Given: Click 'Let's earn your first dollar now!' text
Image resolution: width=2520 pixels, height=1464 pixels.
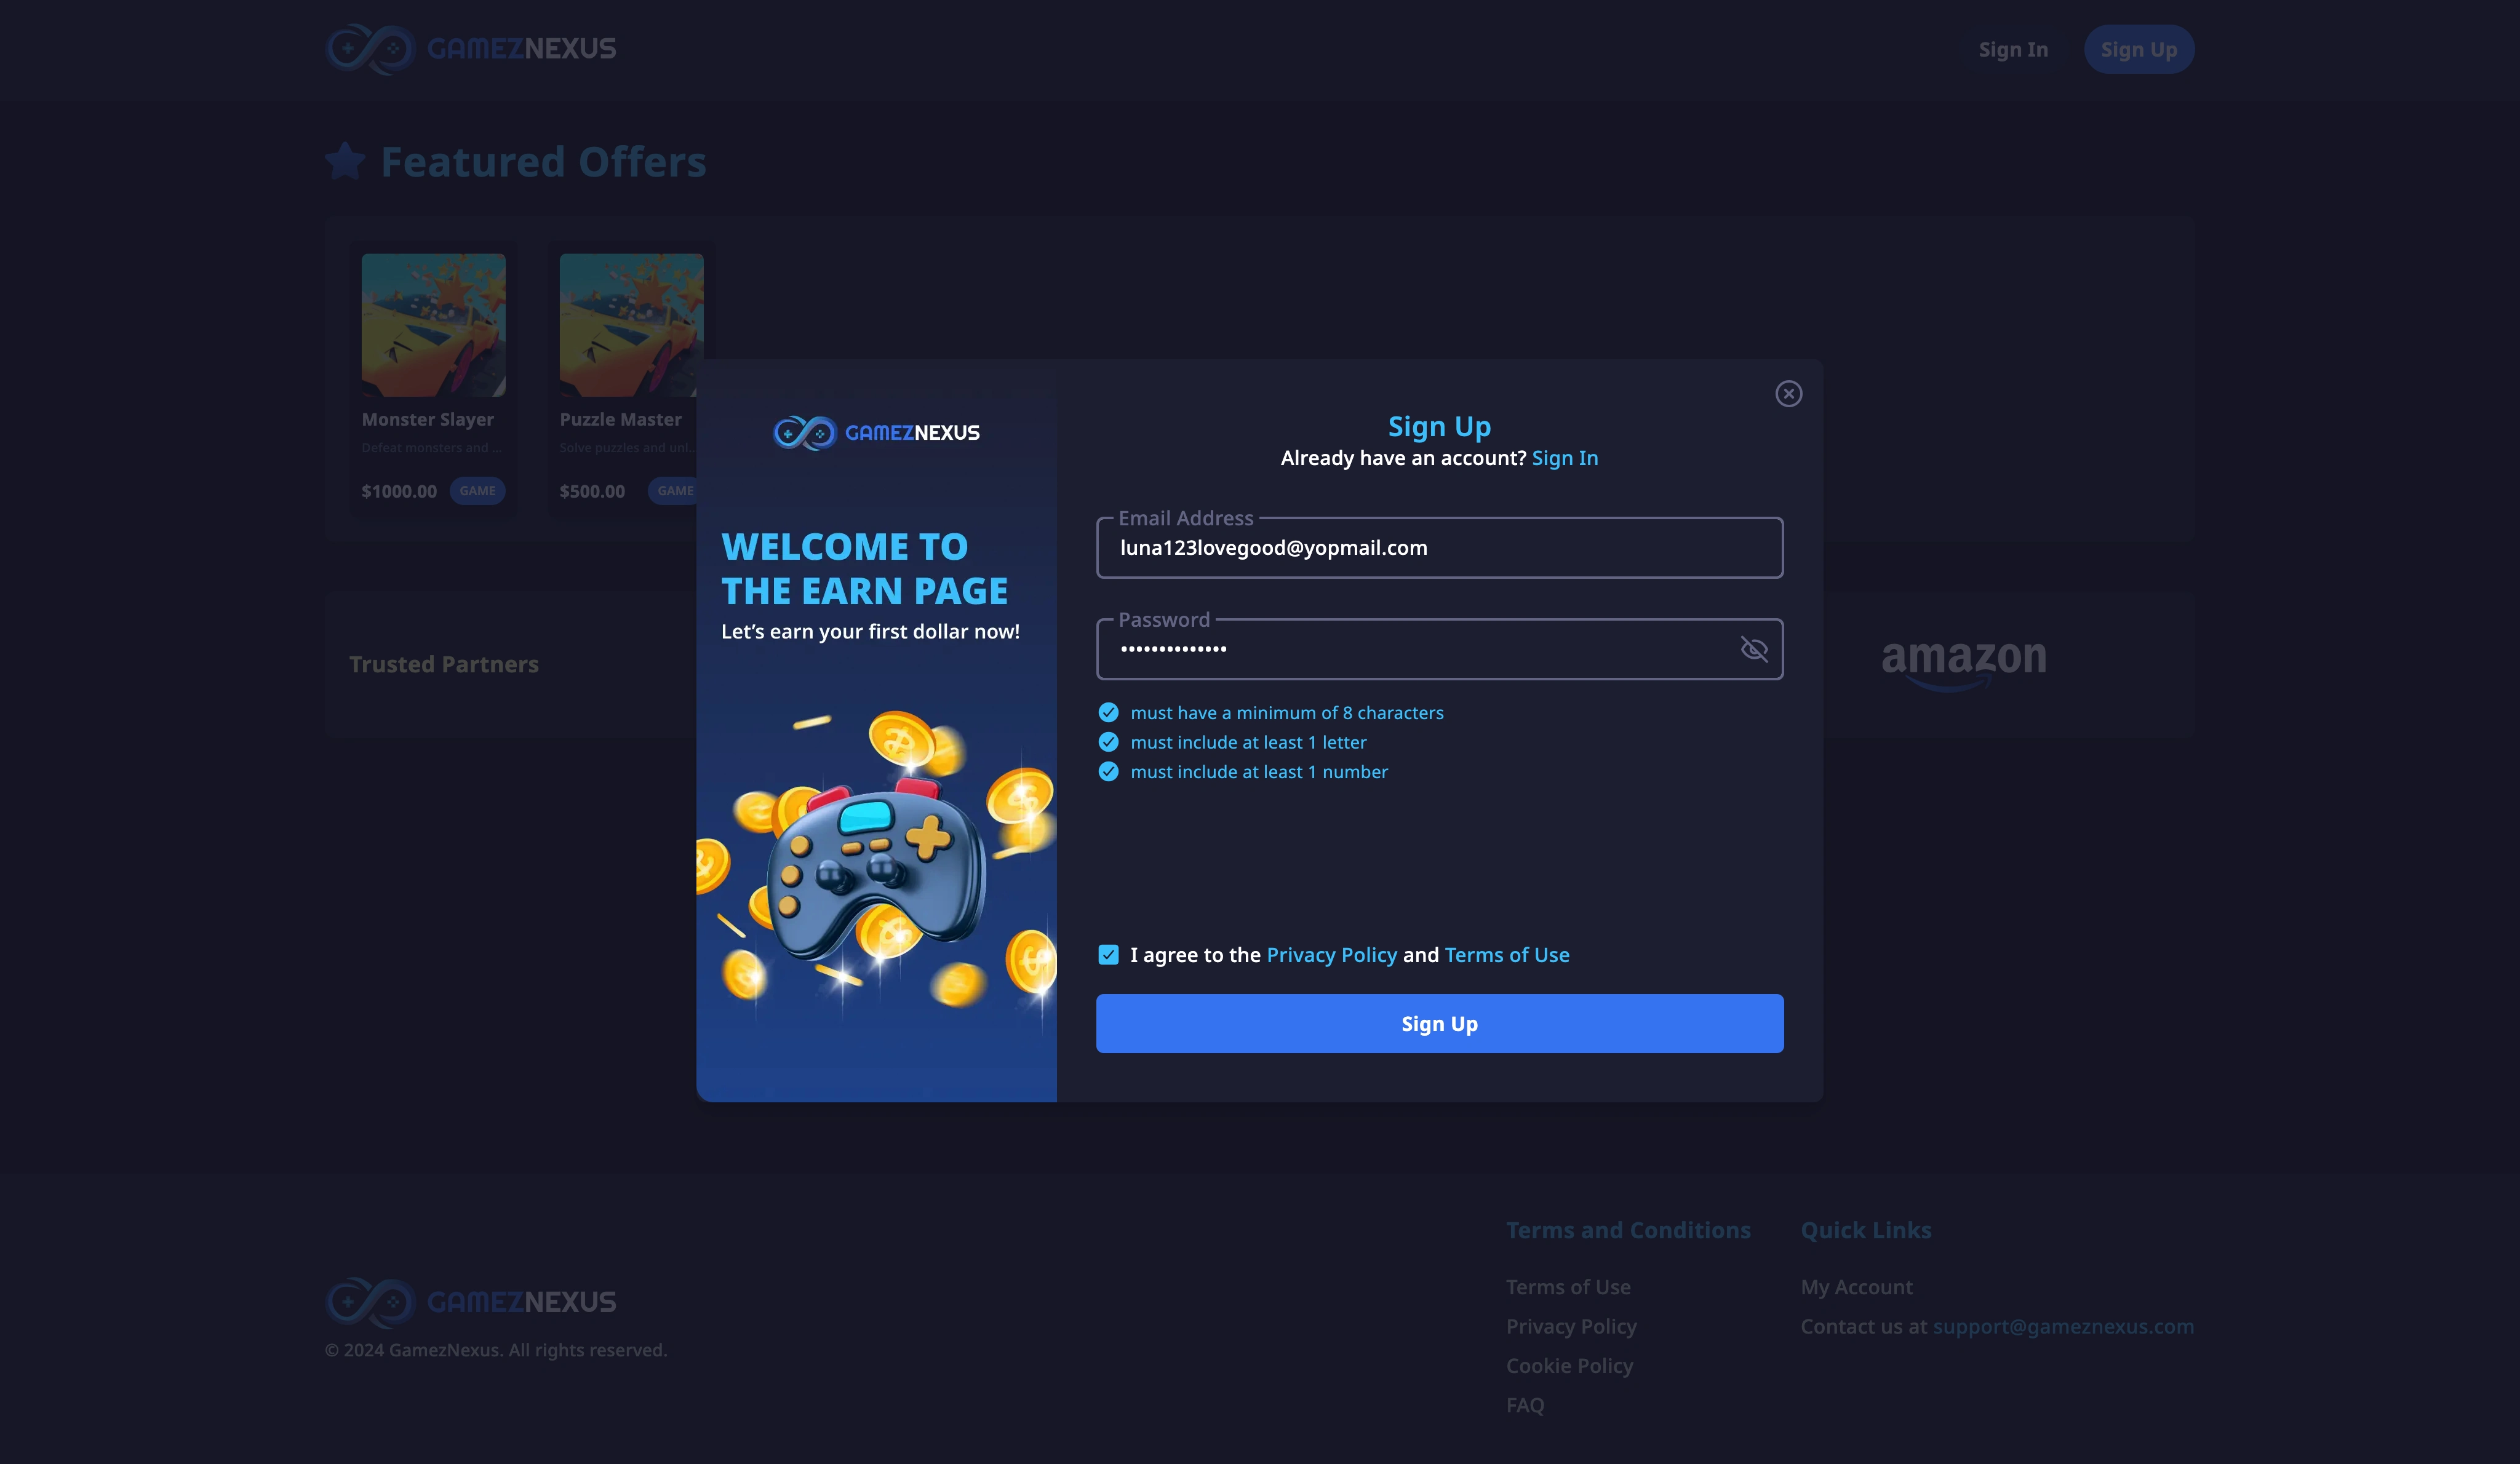Looking at the screenshot, I should tap(870, 632).
